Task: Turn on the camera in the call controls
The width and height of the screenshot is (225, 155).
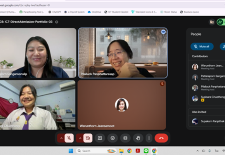Action: click(x=88, y=138)
